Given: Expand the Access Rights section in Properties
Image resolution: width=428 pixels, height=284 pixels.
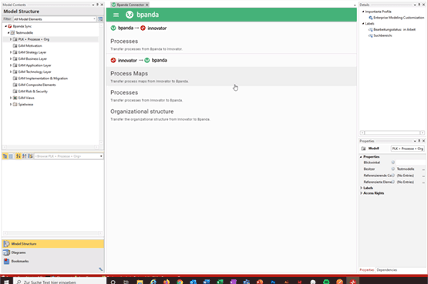Looking at the screenshot, I should tap(361, 193).
